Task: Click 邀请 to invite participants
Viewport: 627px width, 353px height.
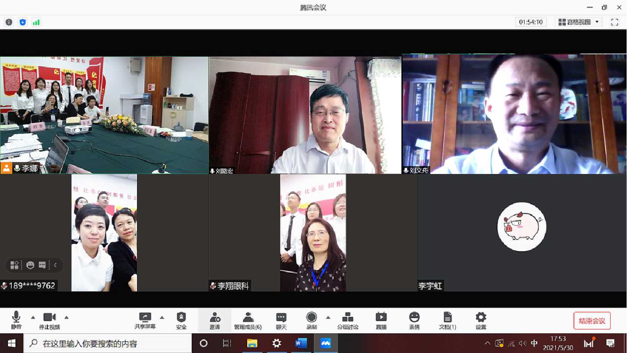Action: 215,320
